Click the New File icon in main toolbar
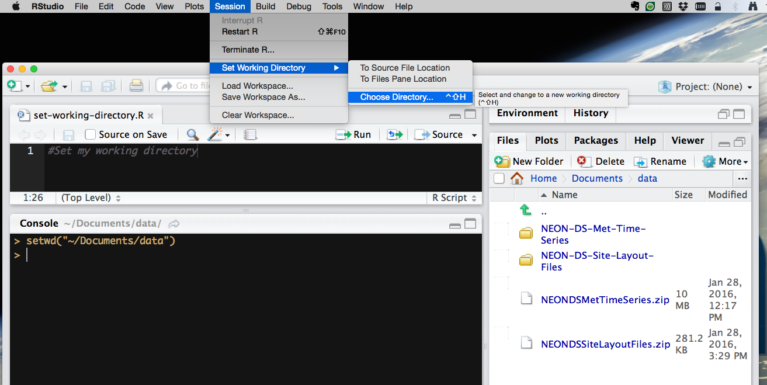Image resolution: width=767 pixels, height=385 pixels. tap(15, 86)
